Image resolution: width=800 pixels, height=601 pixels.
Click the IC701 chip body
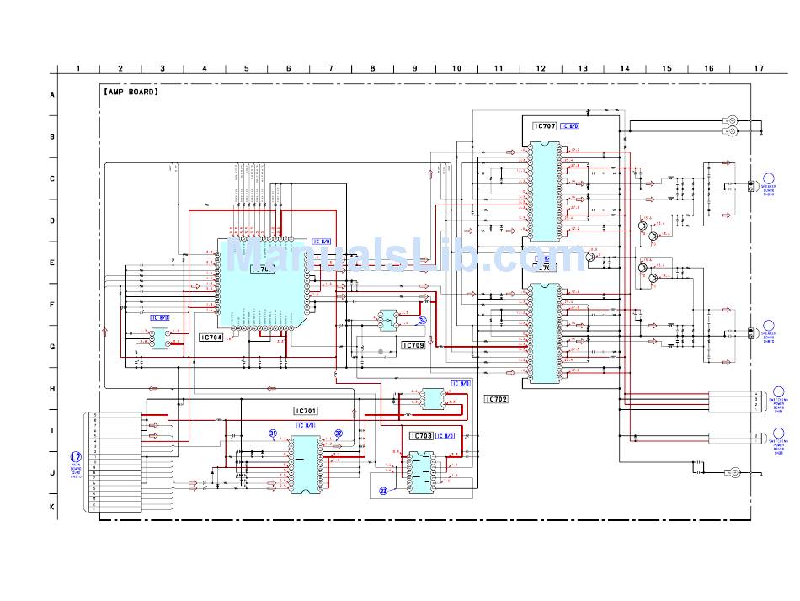[x=306, y=465]
